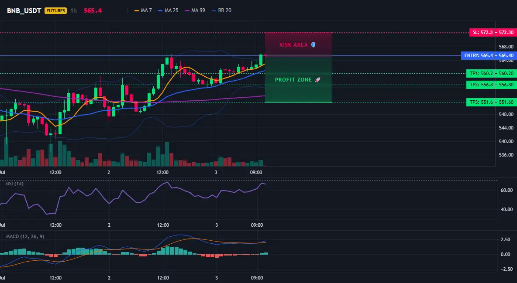517x283 pixels.
Task: Click the TP1: 560.2 target label
Action: click(481, 73)
